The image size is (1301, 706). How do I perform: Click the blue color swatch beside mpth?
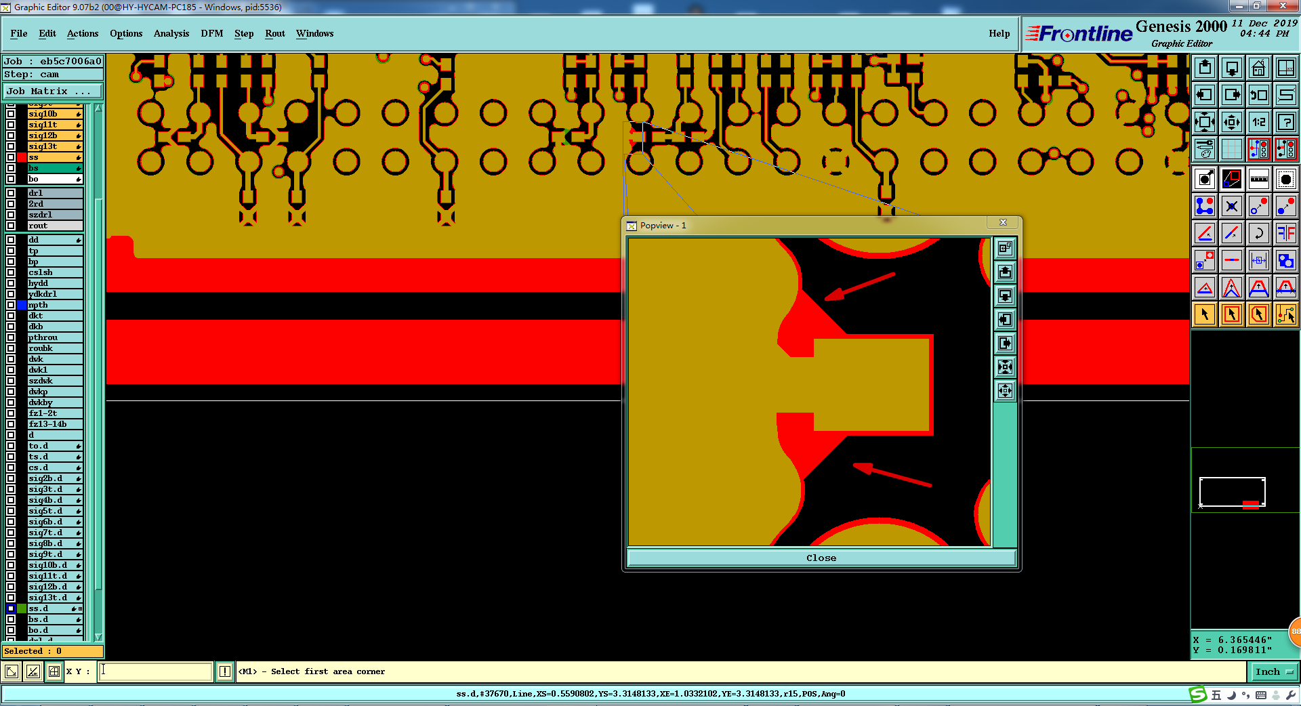(x=22, y=305)
